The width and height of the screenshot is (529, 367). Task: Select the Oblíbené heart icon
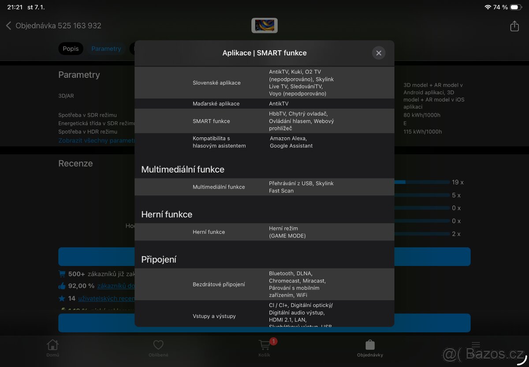click(158, 348)
